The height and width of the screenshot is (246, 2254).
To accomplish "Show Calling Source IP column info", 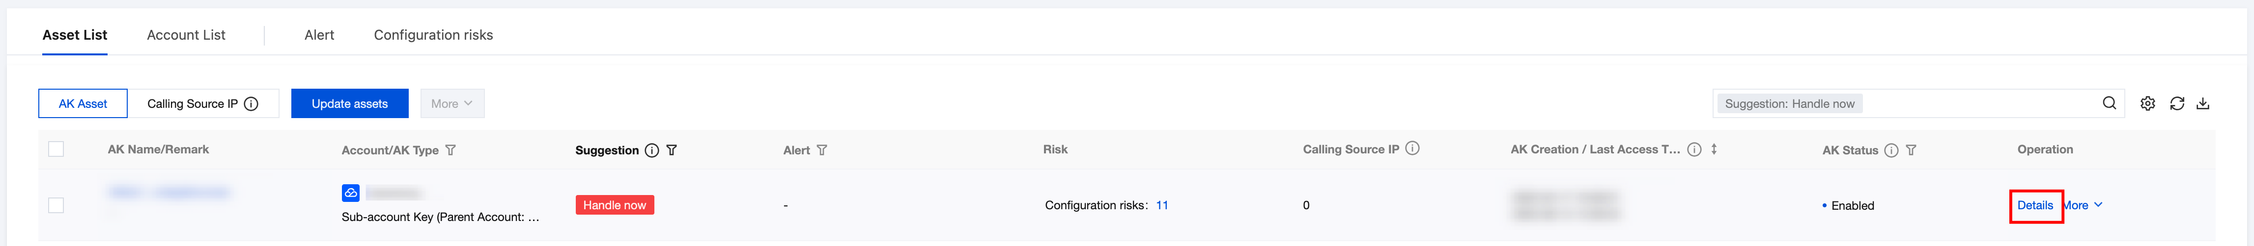I will point(1412,149).
